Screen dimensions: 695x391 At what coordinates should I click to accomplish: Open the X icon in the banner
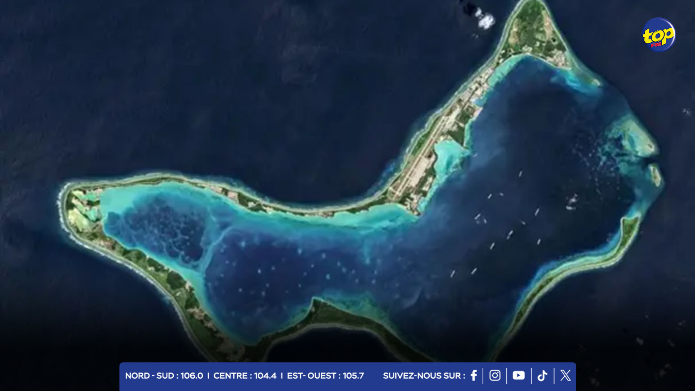565,375
